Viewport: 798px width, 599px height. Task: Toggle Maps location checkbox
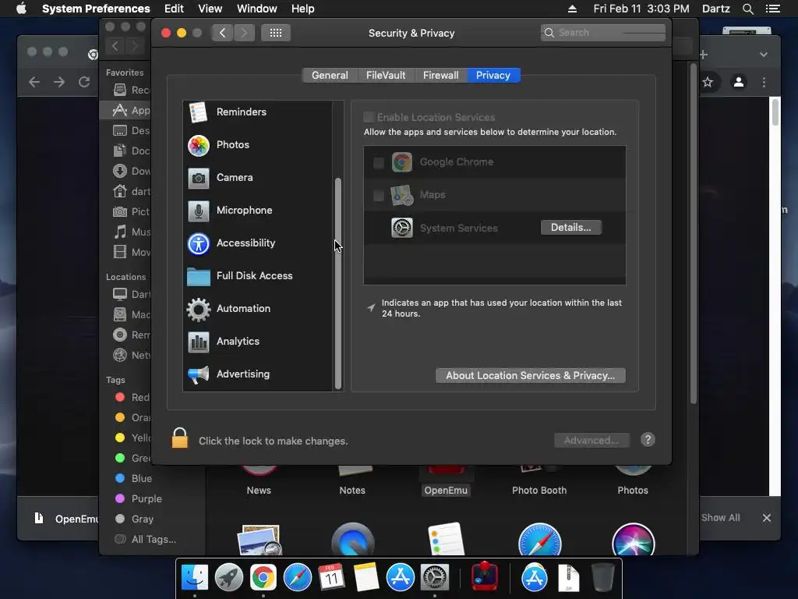(x=379, y=195)
